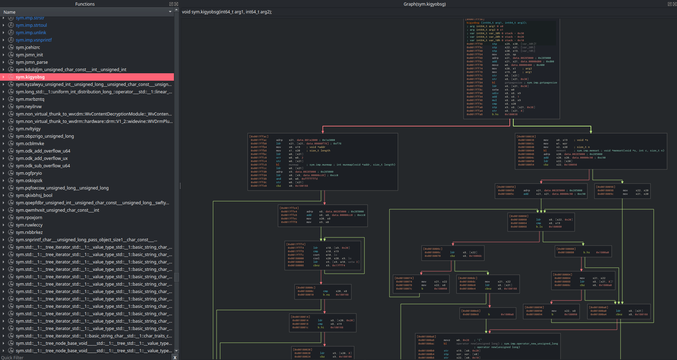Image resolution: width=677 pixels, height=360 pixels.
Task: Toggle sort order via Name column arrow
Action: (x=170, y=12)
